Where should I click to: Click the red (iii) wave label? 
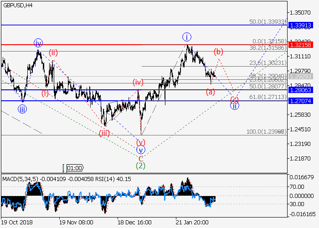click(x=104, y=133)
